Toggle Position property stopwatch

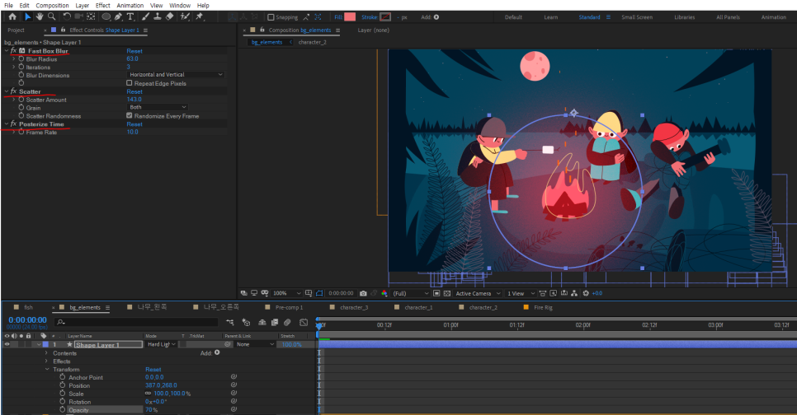tap(62, 385)
